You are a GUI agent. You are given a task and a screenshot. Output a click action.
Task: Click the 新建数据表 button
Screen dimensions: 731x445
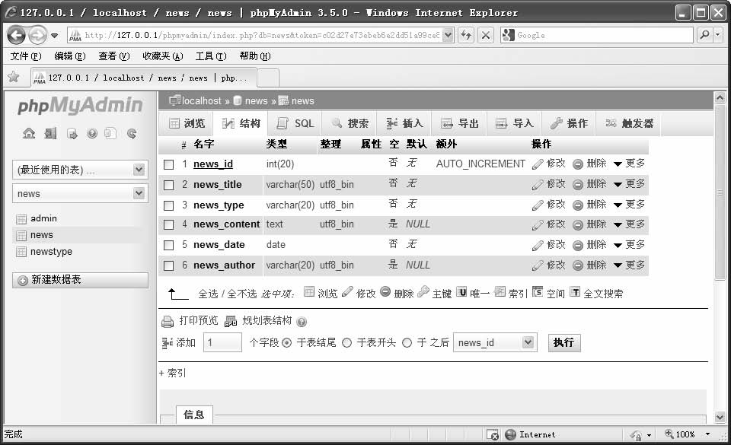[x=80, y=280]
